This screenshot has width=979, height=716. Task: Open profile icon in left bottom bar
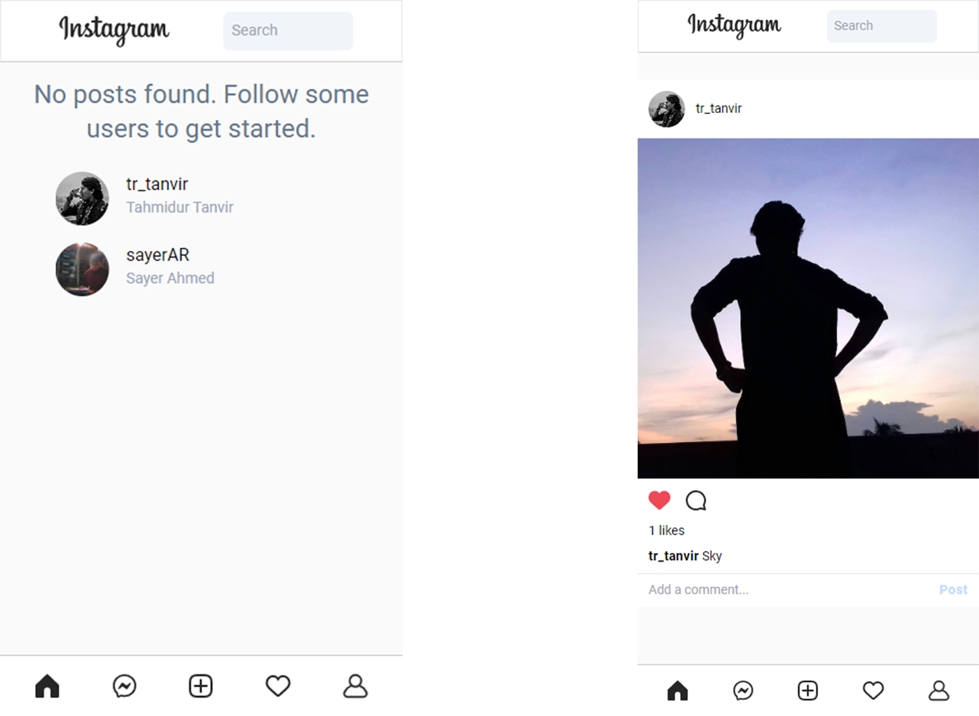point(356,686)
